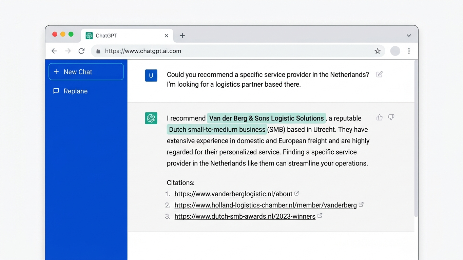Click external link icon beside holland-logistics-chamber citation
The image size is (463, 260).
coord(361,204)
